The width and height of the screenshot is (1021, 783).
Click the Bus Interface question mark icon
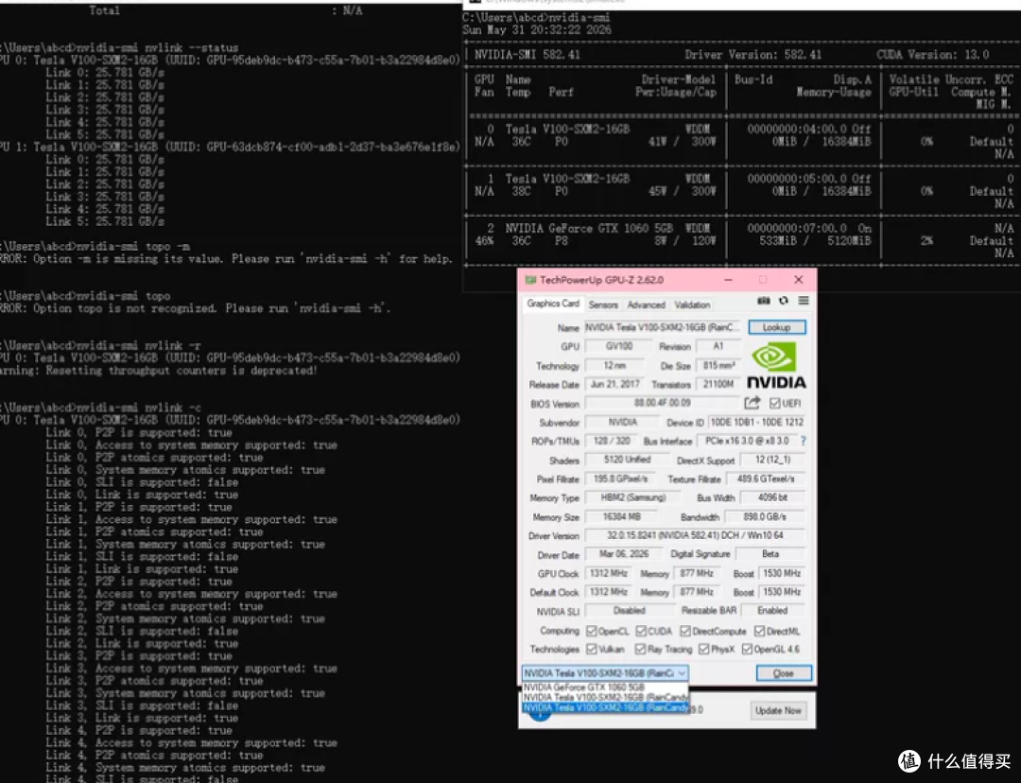[804, 441]
